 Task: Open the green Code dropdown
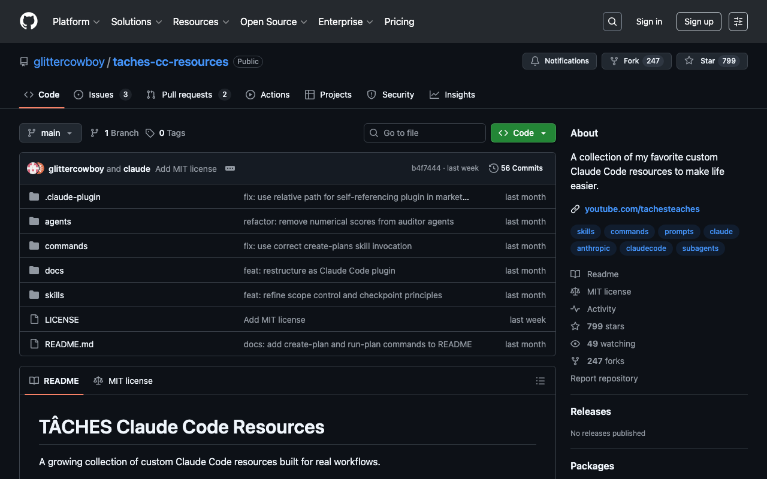523,133
